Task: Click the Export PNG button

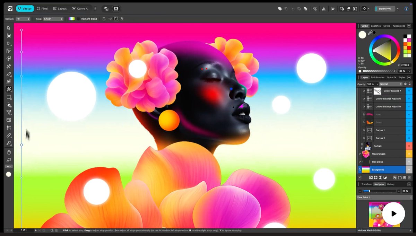Action: pyautogui.click(x=385, y=9)
